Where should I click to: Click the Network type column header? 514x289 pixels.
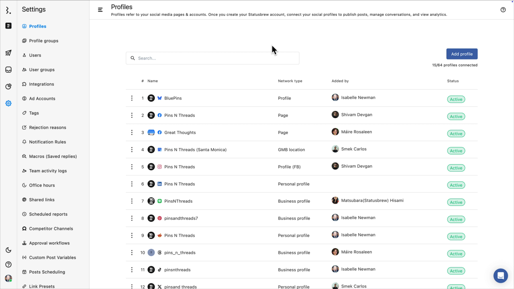290,81
